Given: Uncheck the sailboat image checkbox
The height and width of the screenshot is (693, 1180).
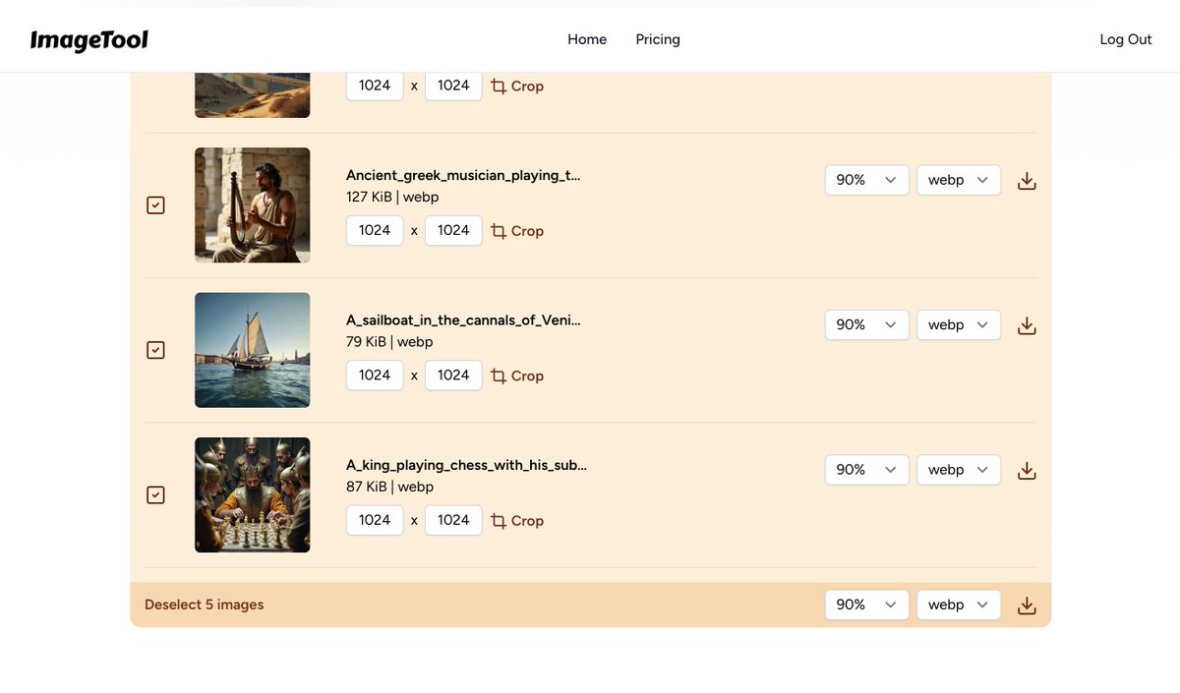Looking at the screenshot, I should (155, 350).
